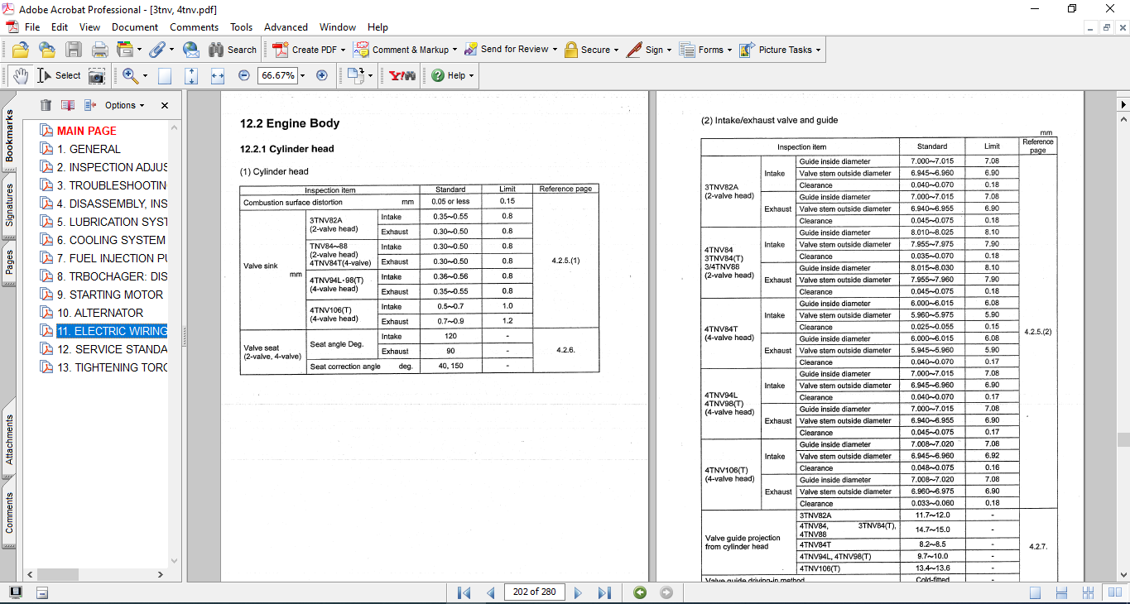Click the Fit Width icon

tap(218, 75)
